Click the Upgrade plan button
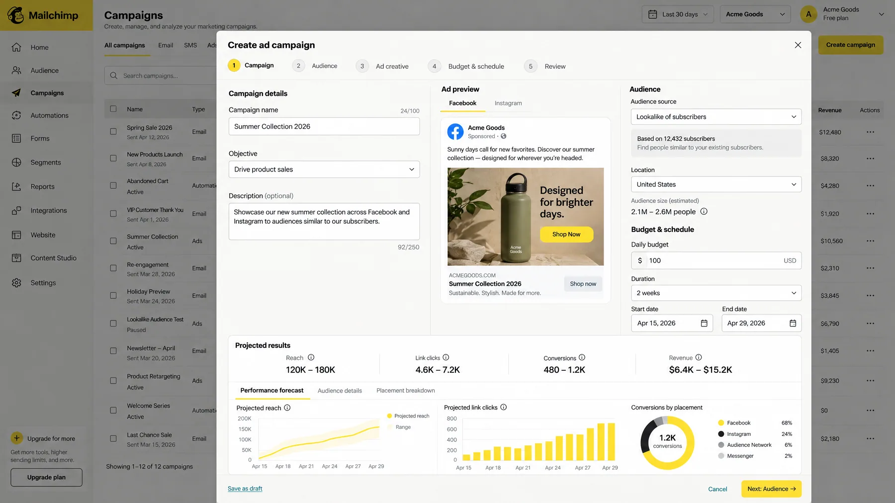Image resolution: width=895 pixels, height=503 pixels. click(x=46, y=478)
